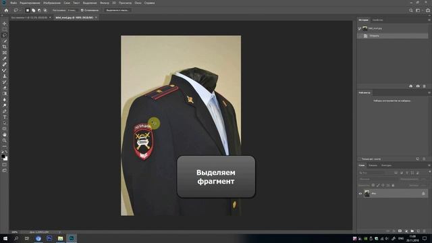Click the foreground color swatch
The height and width of the screenshot is (243, 432).
[3, 156]
